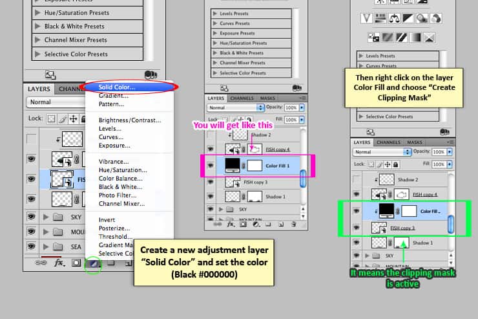
Task: Hide the SKY group in left panel
Action: click(x=30, y=216)
